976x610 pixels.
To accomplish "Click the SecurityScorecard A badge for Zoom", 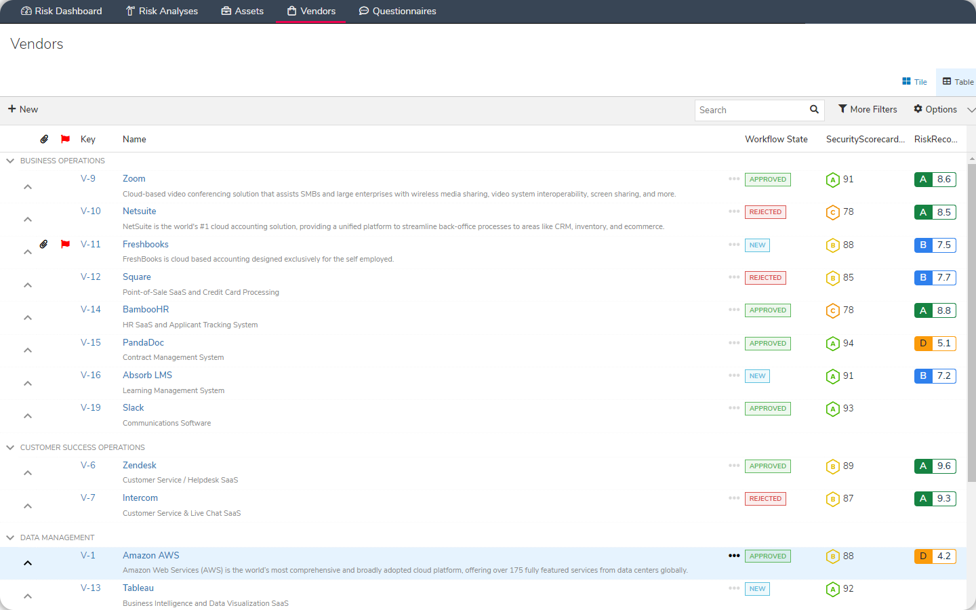I will coord(833,180).
